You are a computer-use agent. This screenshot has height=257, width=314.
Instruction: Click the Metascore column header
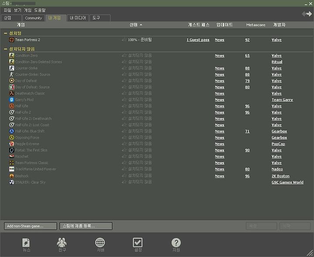(x=256, y=25)
